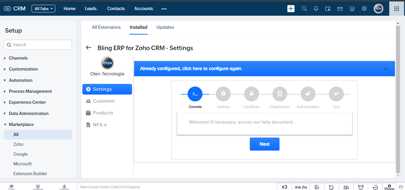Open the reminders alarm clock icon
Image resolution: width=405 pixels, height=190 pixels.
361,187
